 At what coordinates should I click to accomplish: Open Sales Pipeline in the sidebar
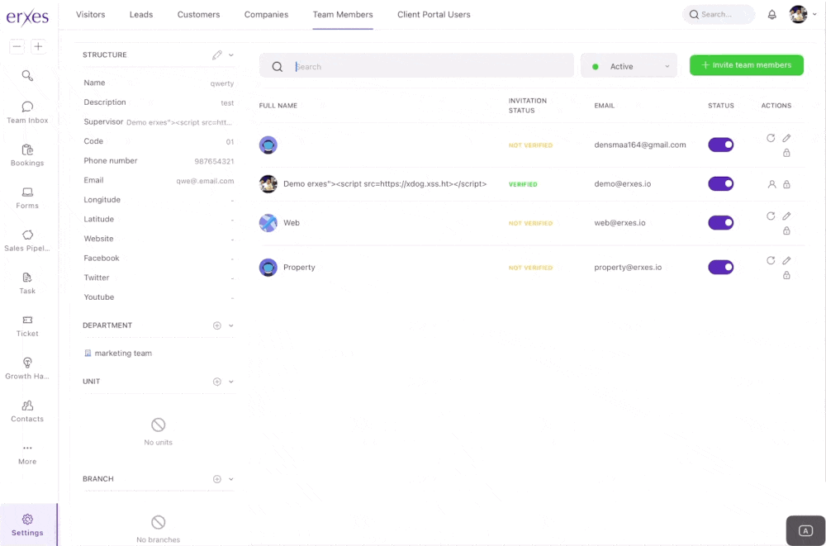point(27,241)
